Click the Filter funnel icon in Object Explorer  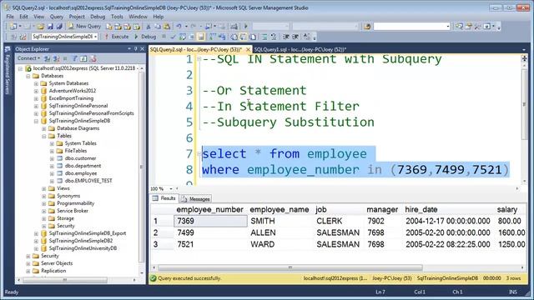(74, 59)
